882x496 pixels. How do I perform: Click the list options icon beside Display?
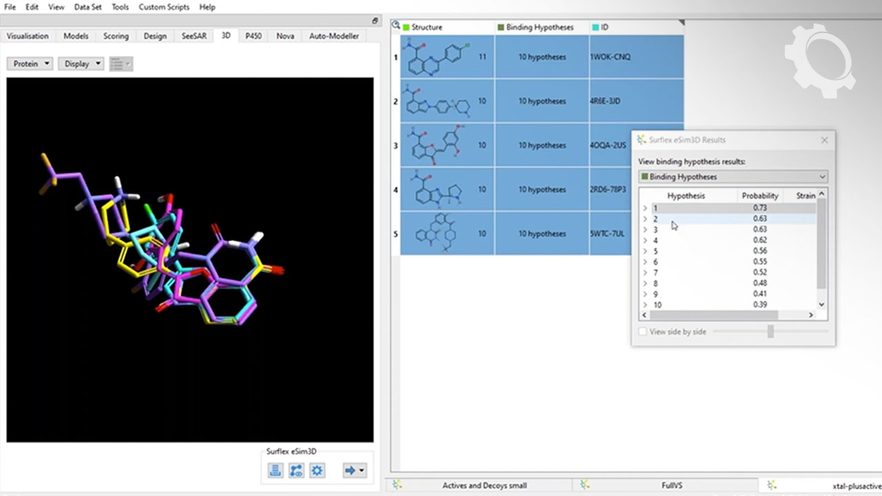pyautogui.click(x=121, y=63)
